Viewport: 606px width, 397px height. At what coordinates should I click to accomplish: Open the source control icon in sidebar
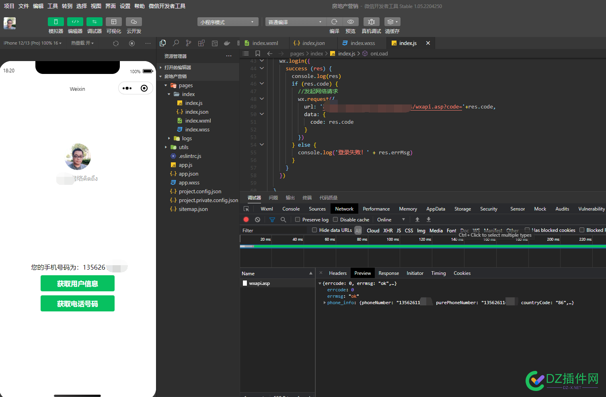pyautogui.click(x=189, y=43)
